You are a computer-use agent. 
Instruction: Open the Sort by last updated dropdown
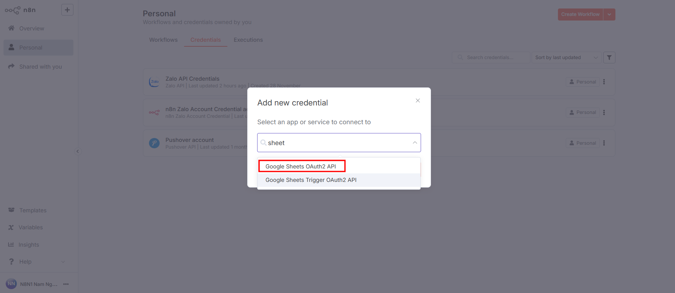(566, 57)
